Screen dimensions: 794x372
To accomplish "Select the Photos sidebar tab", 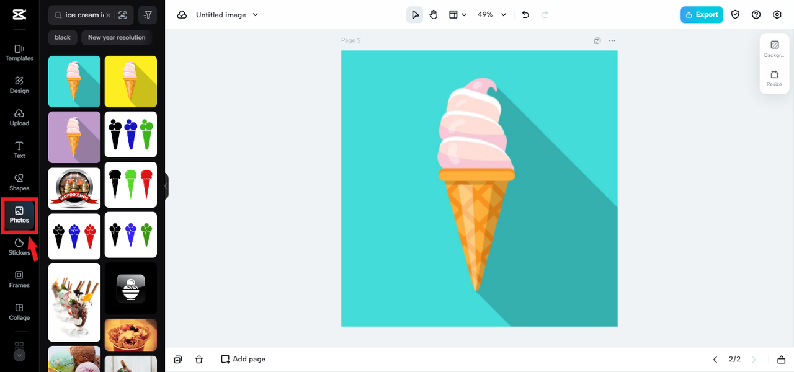I will click(x=19, y=215).
